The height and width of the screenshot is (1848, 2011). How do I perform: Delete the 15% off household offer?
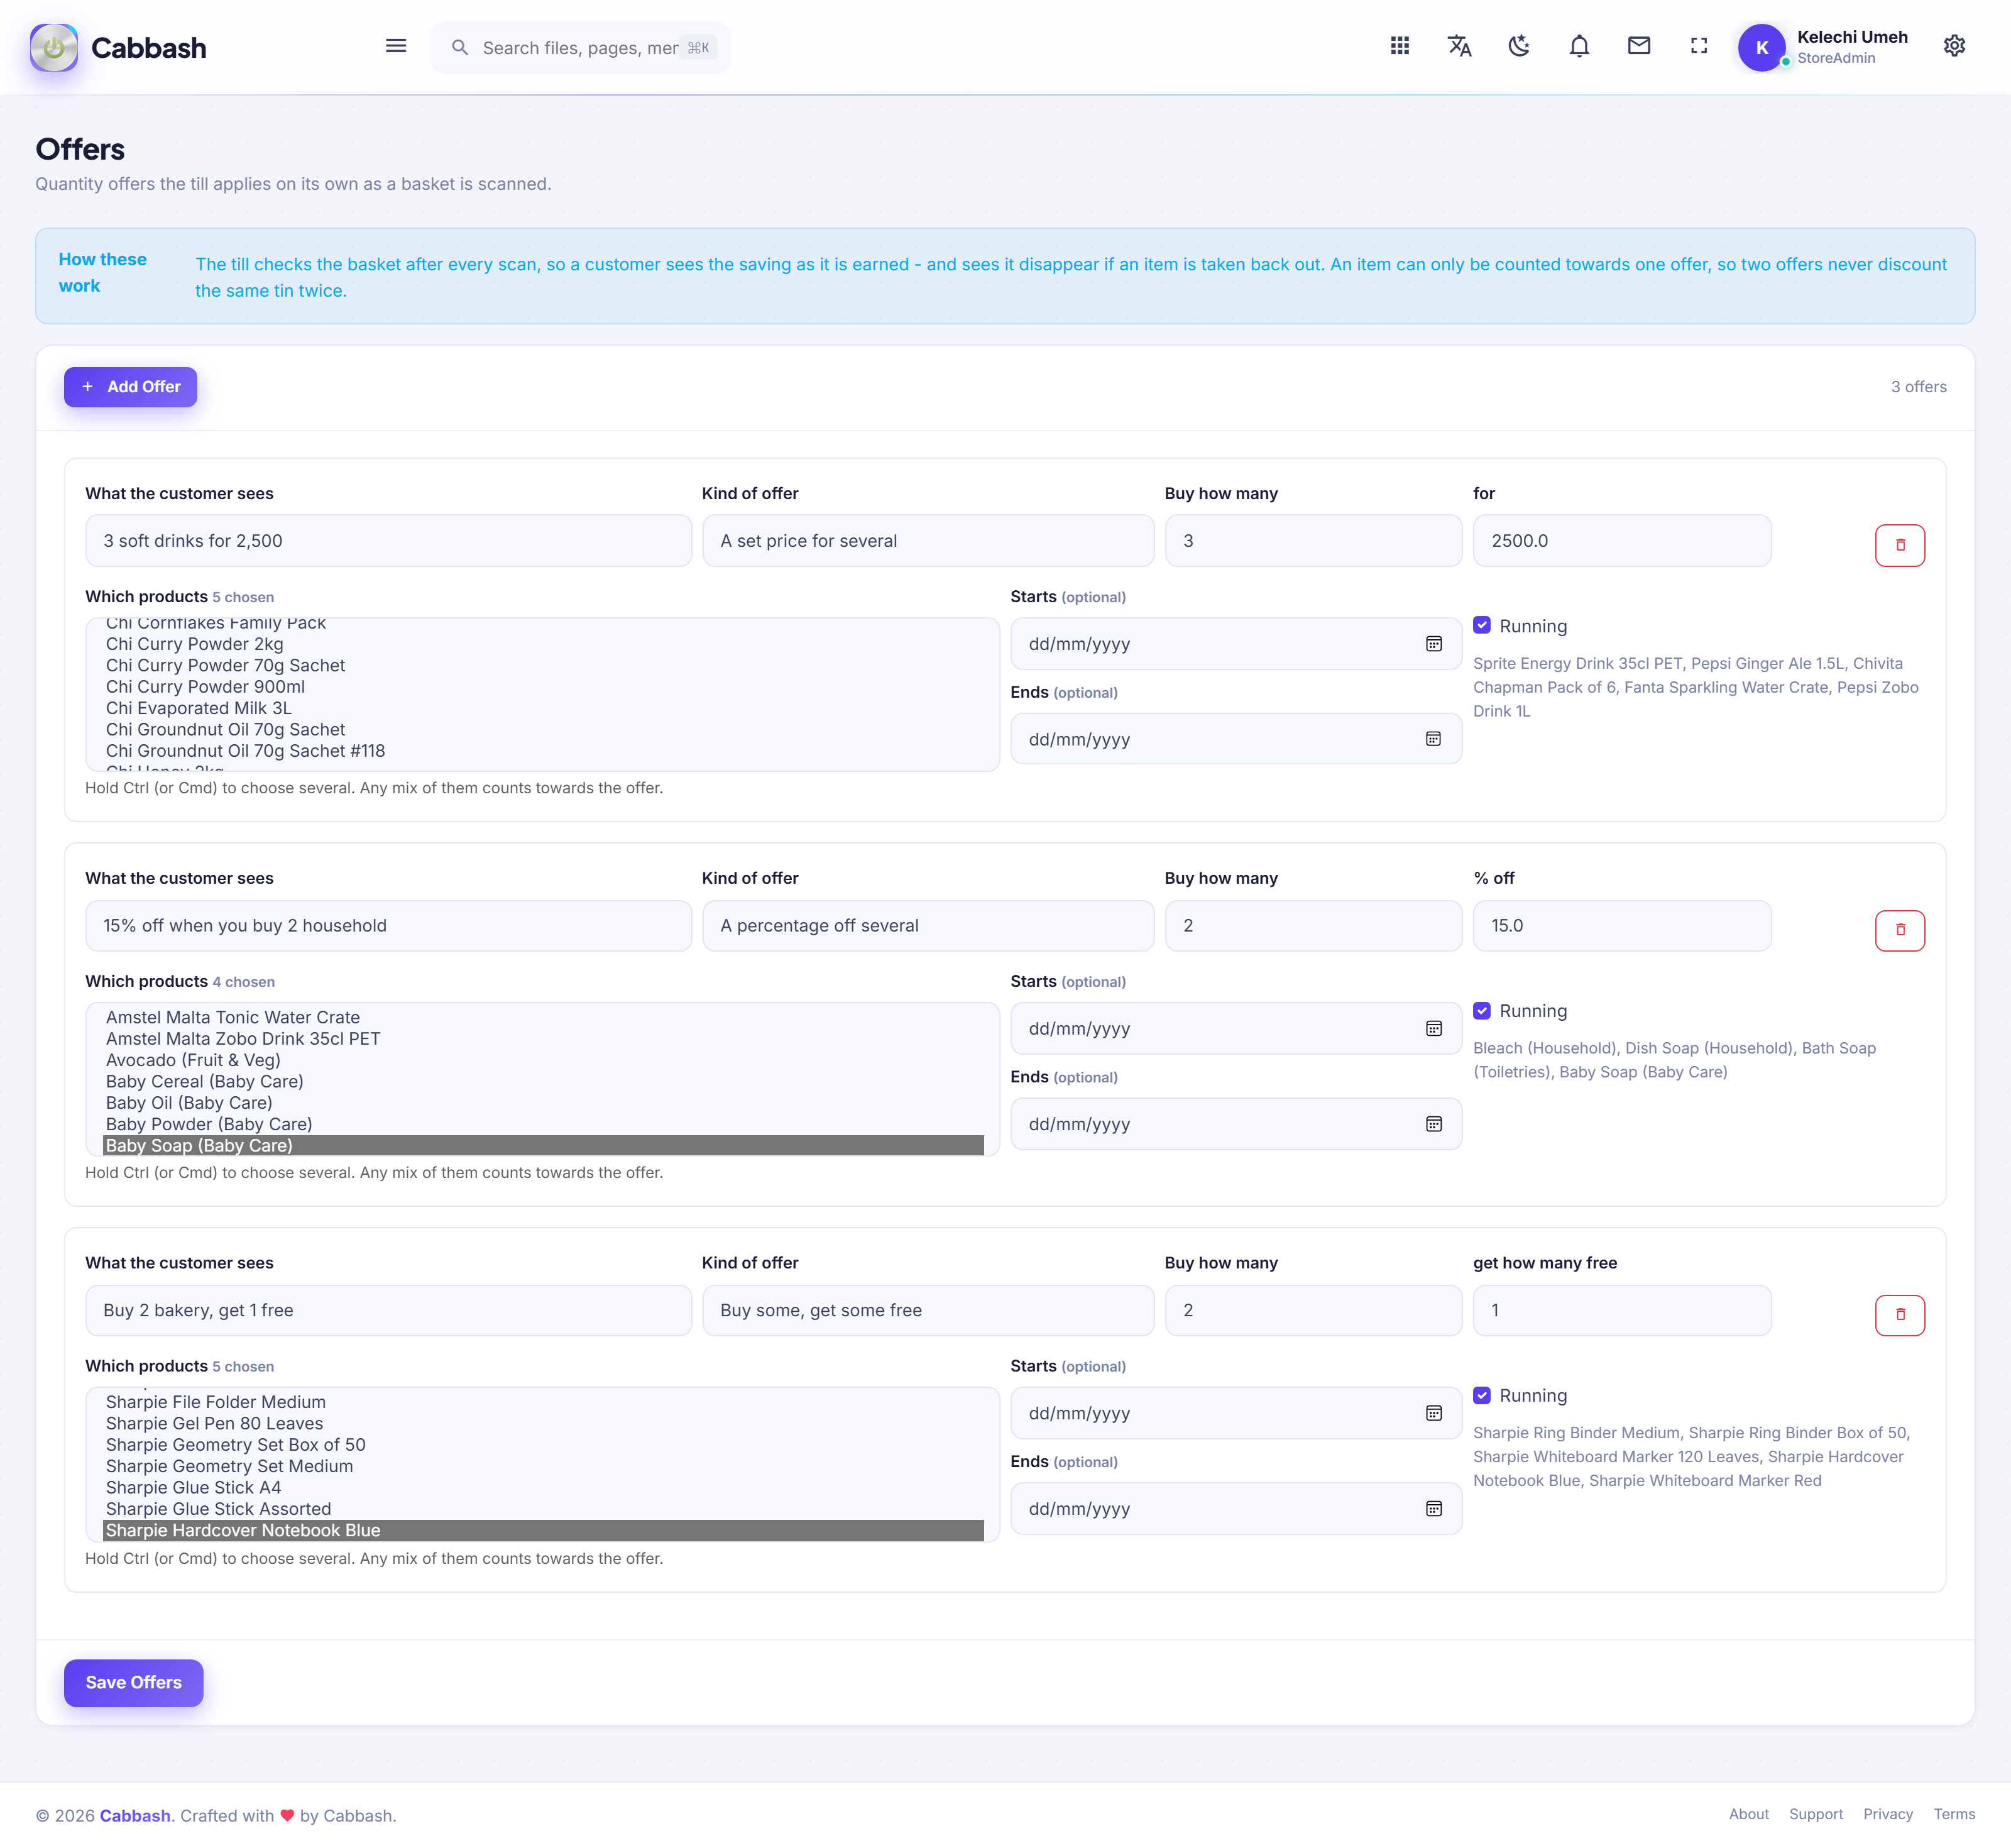click(x=1900, y=930)
